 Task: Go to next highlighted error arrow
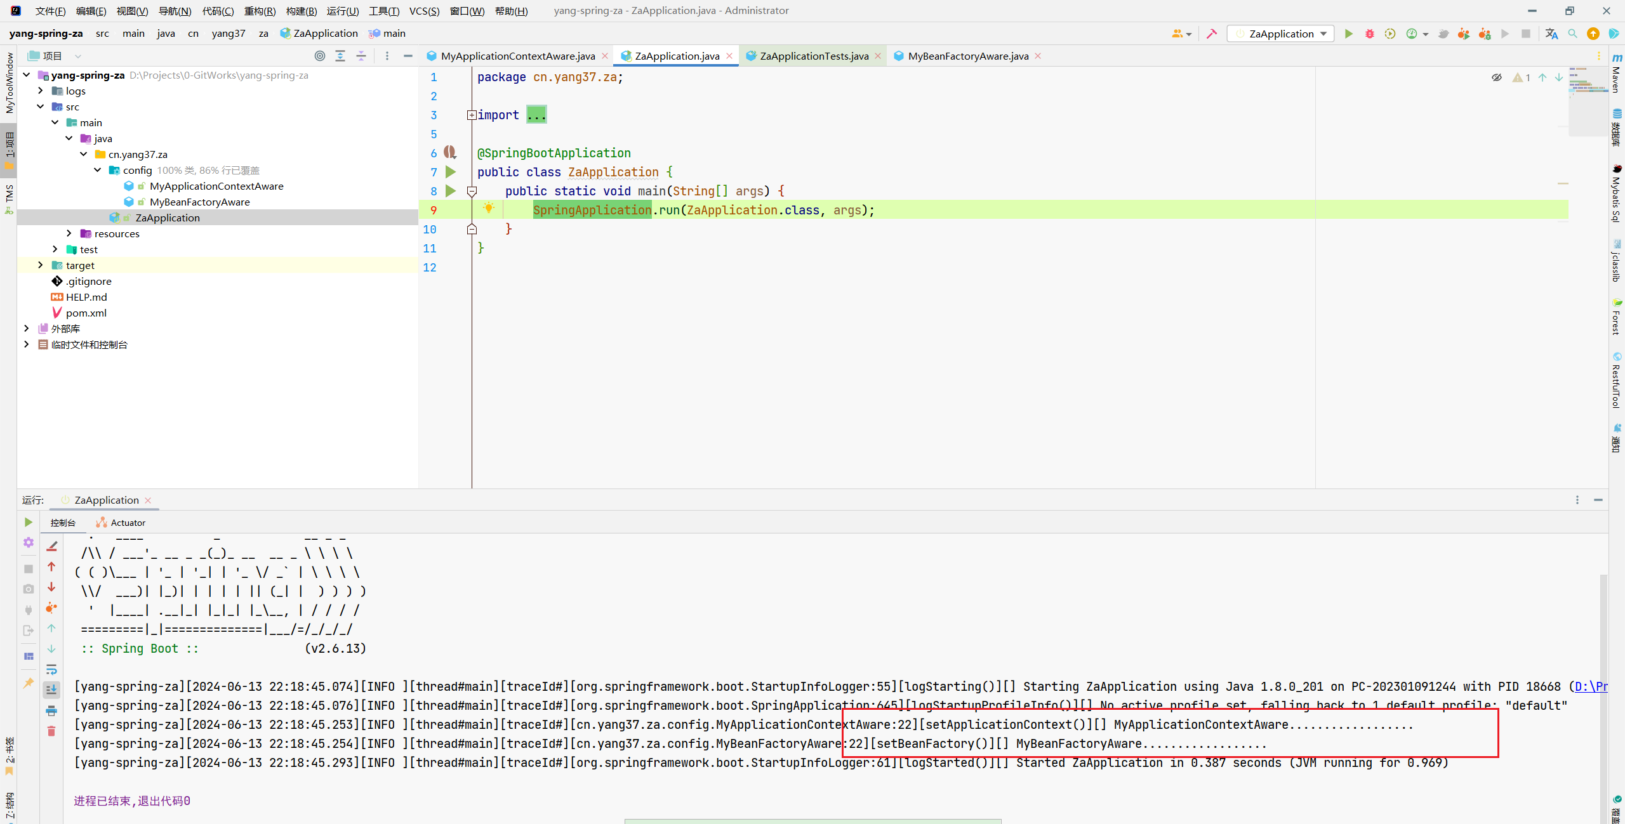[x=1559, y=77]
